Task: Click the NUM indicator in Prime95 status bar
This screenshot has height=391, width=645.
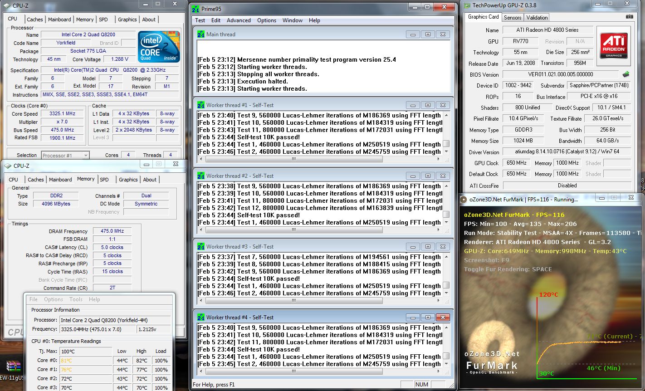Action: point(422,384)
